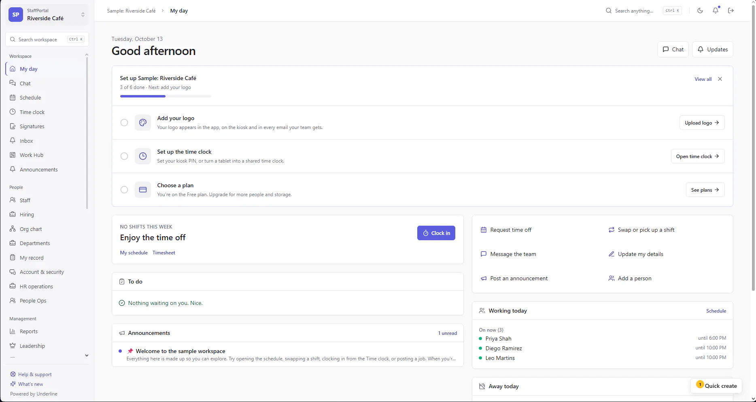756x402 pixels.
Task: Mark Add your logo step as done
Action: tap(124, 123)
